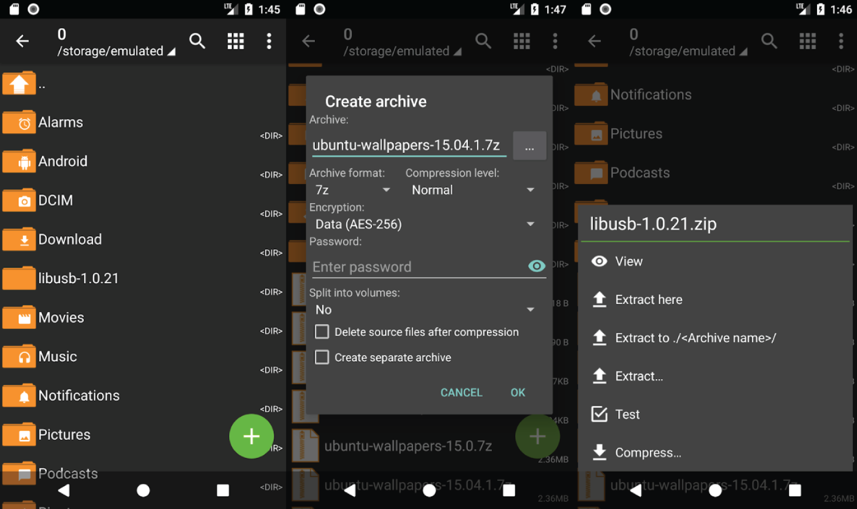Open Split into volumes dropdown
Image resolution: width=857 pixels, height=509 pixels.
426,310
